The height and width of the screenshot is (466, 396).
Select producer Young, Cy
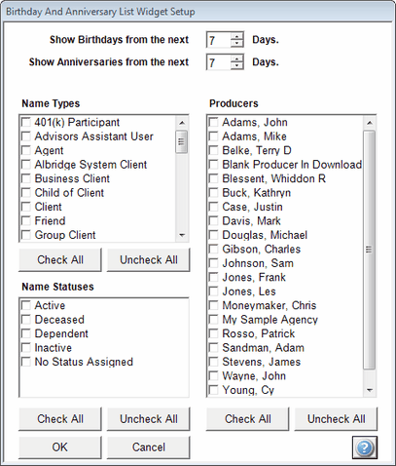213,390
